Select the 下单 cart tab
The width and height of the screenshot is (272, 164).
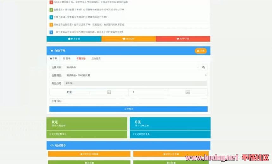pos(53,58)
